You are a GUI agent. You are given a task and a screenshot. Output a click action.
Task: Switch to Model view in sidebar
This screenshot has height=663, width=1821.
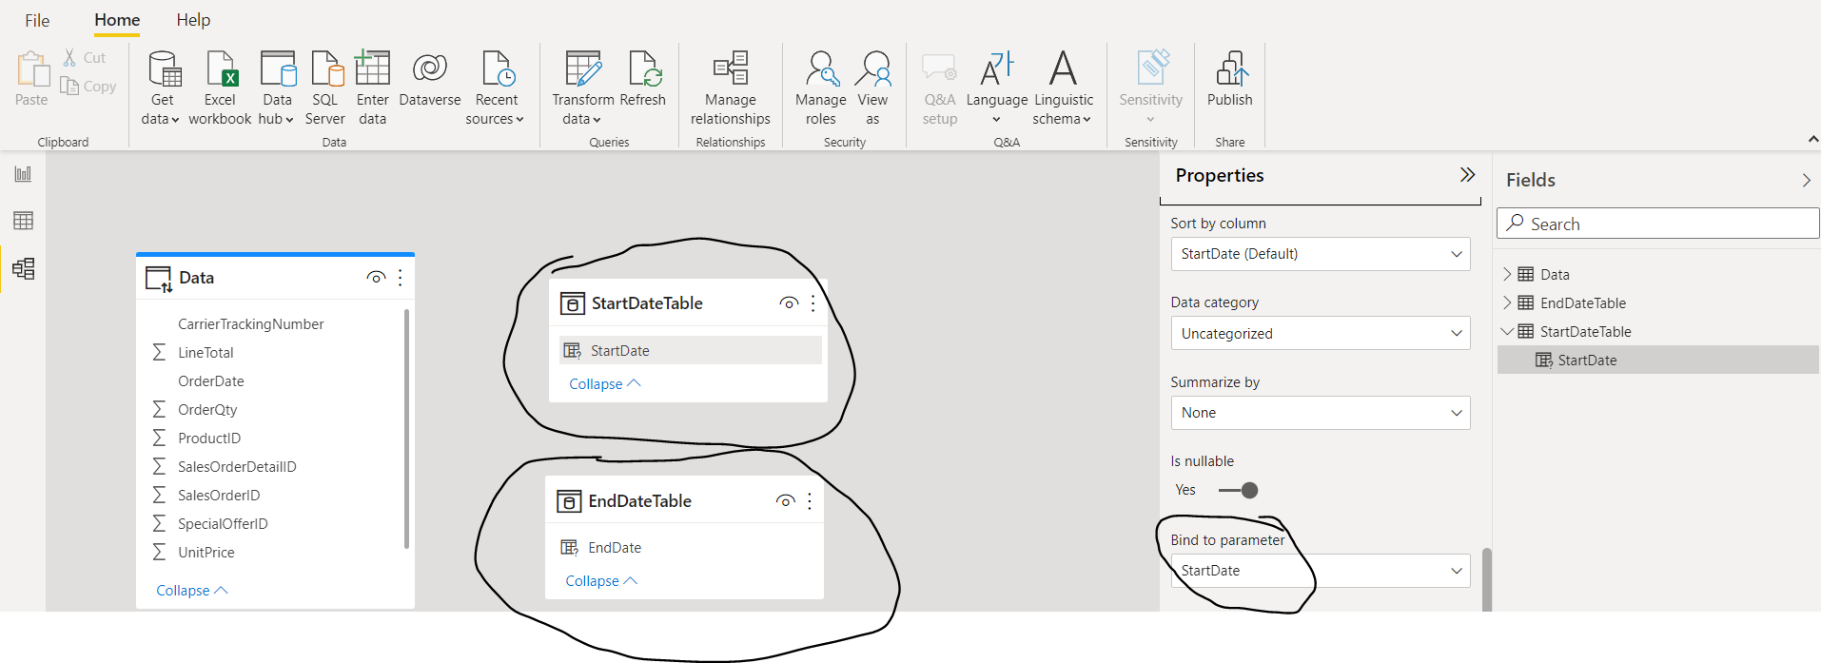(x=23, y=268)
